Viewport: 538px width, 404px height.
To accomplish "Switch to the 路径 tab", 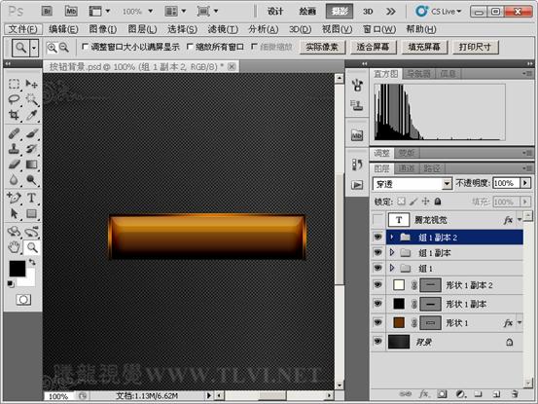I will [x=432, y=168].
